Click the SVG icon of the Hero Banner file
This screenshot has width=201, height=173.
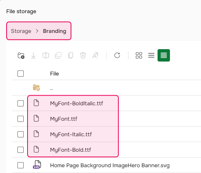click(37, 164)
